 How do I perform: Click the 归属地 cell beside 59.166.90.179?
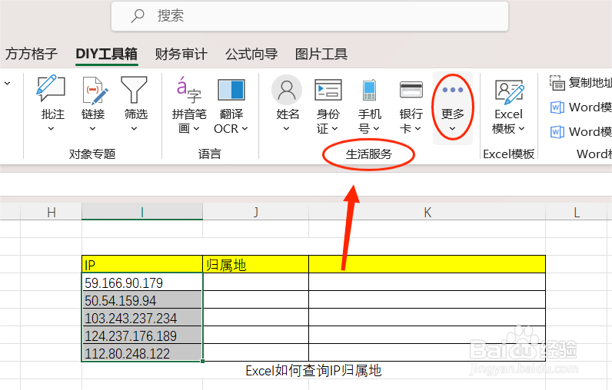256,282
